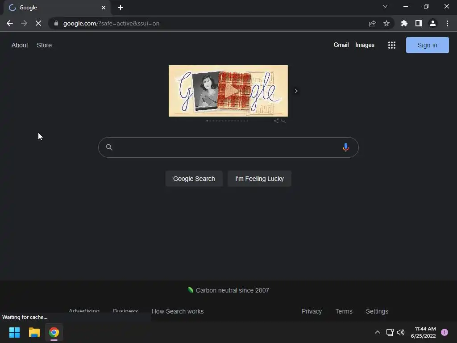Start voice search with the microphone

click(x=346, y=147)
